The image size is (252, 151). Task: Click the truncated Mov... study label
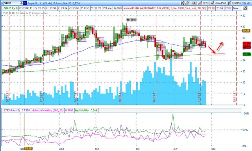(x=237, y=8)
